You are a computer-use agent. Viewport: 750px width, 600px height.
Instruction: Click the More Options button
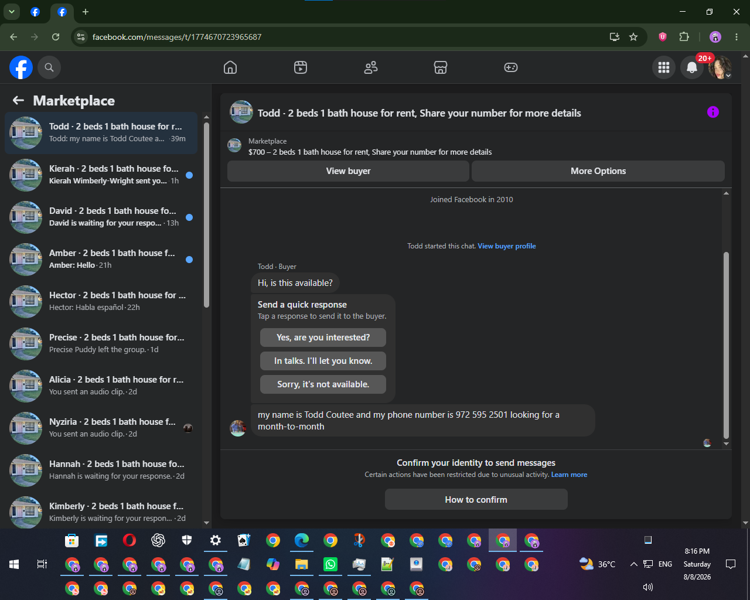598,171
